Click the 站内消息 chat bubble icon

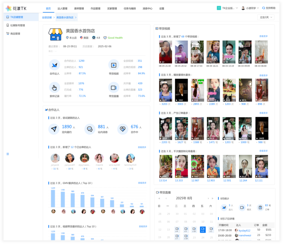pyautogui.click(x=90, y=129)
